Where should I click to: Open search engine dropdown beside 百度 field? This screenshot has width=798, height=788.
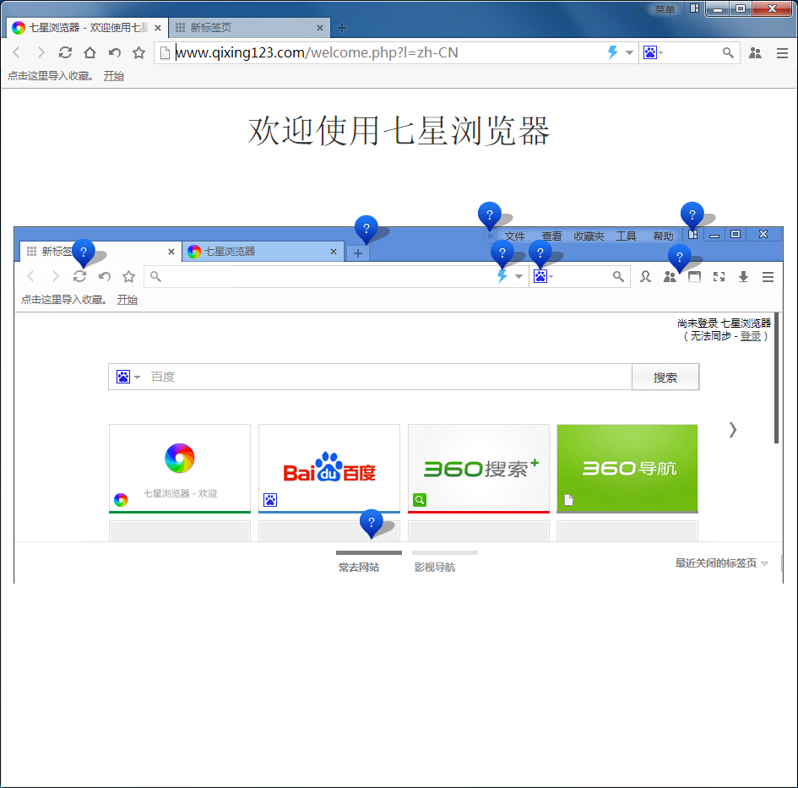[136, 377]
